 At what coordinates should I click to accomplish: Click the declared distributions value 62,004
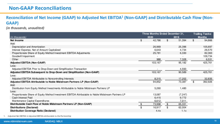point(182,107)
